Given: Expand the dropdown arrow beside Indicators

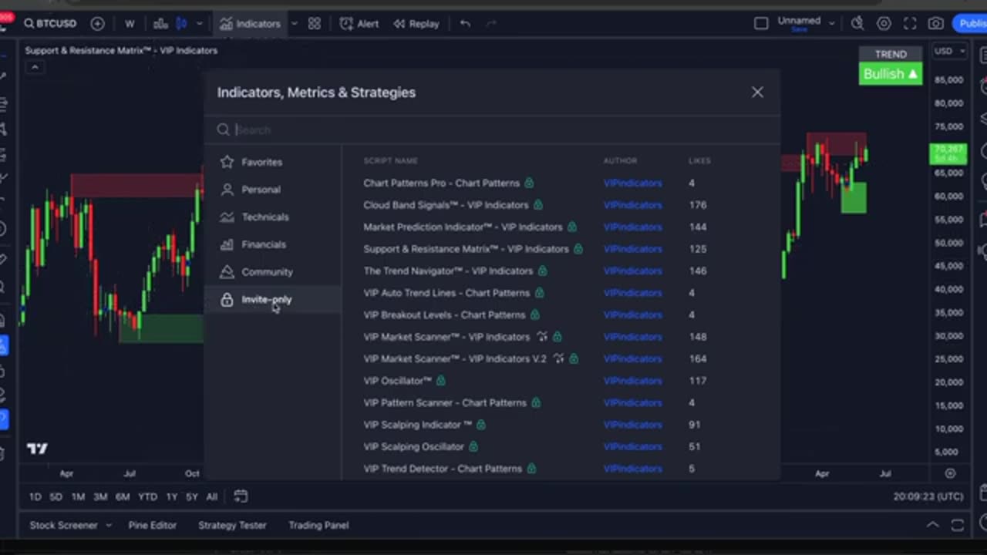Looking at the screenshot, I should [294, 24].
